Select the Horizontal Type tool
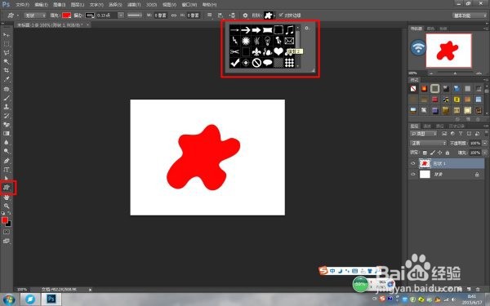This screenshot has width=490, height=306. click(7, 170)
